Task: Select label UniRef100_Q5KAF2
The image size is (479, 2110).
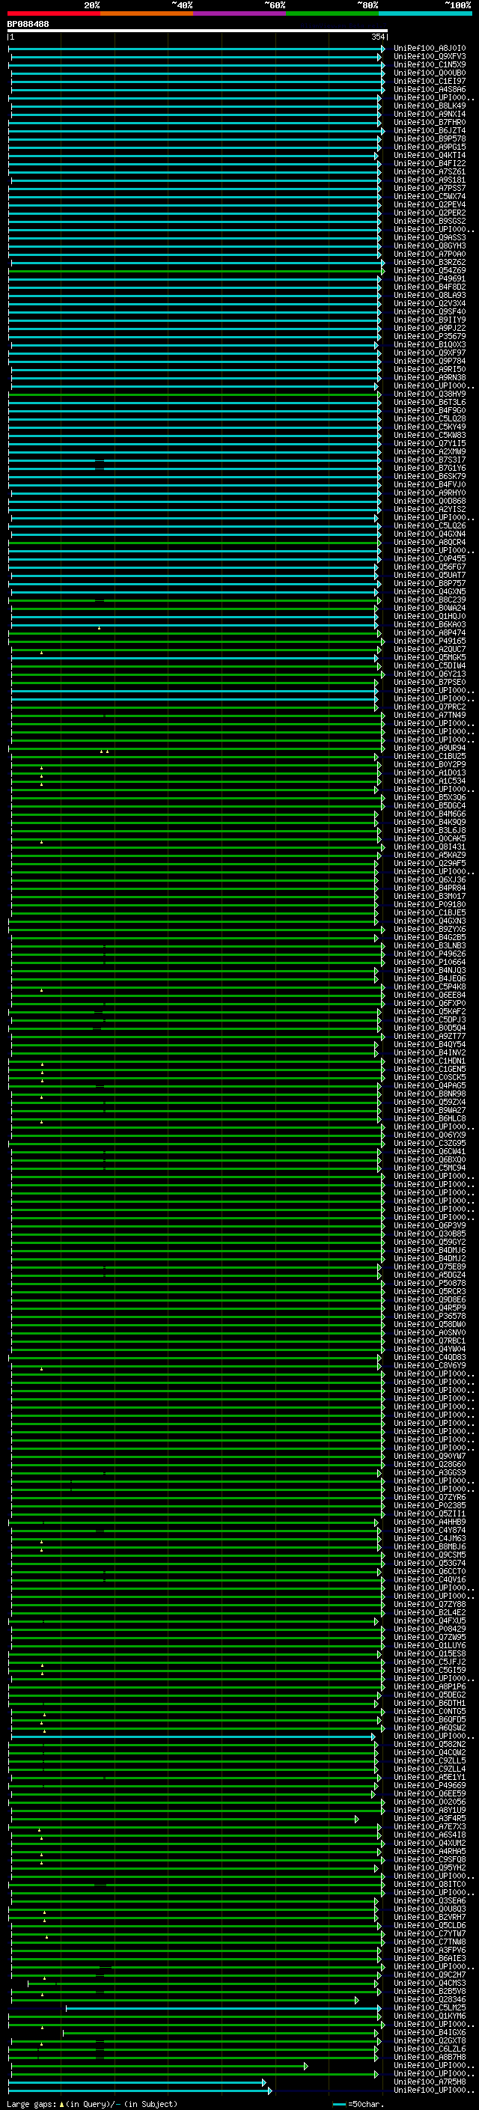Action: click(x=430, y=1012)
